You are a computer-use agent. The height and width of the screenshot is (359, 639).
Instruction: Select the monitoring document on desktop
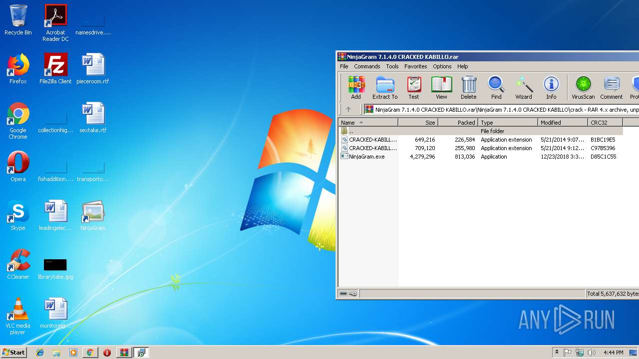click(55, 313)
